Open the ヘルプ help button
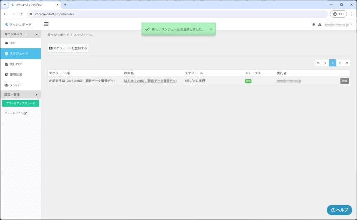This screenshot has width=357, height=220. pos(339,210)
